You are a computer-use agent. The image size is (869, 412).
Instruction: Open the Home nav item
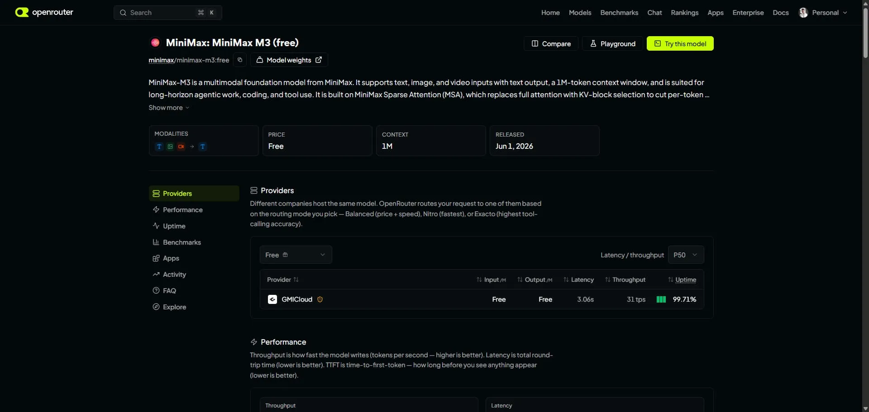(x=550, y=13)
